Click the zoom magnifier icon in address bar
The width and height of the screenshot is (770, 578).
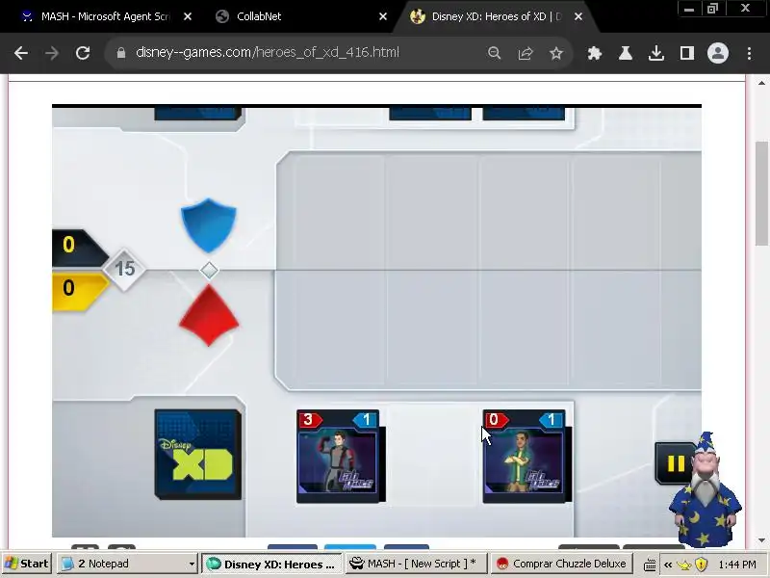click(494, 53)
